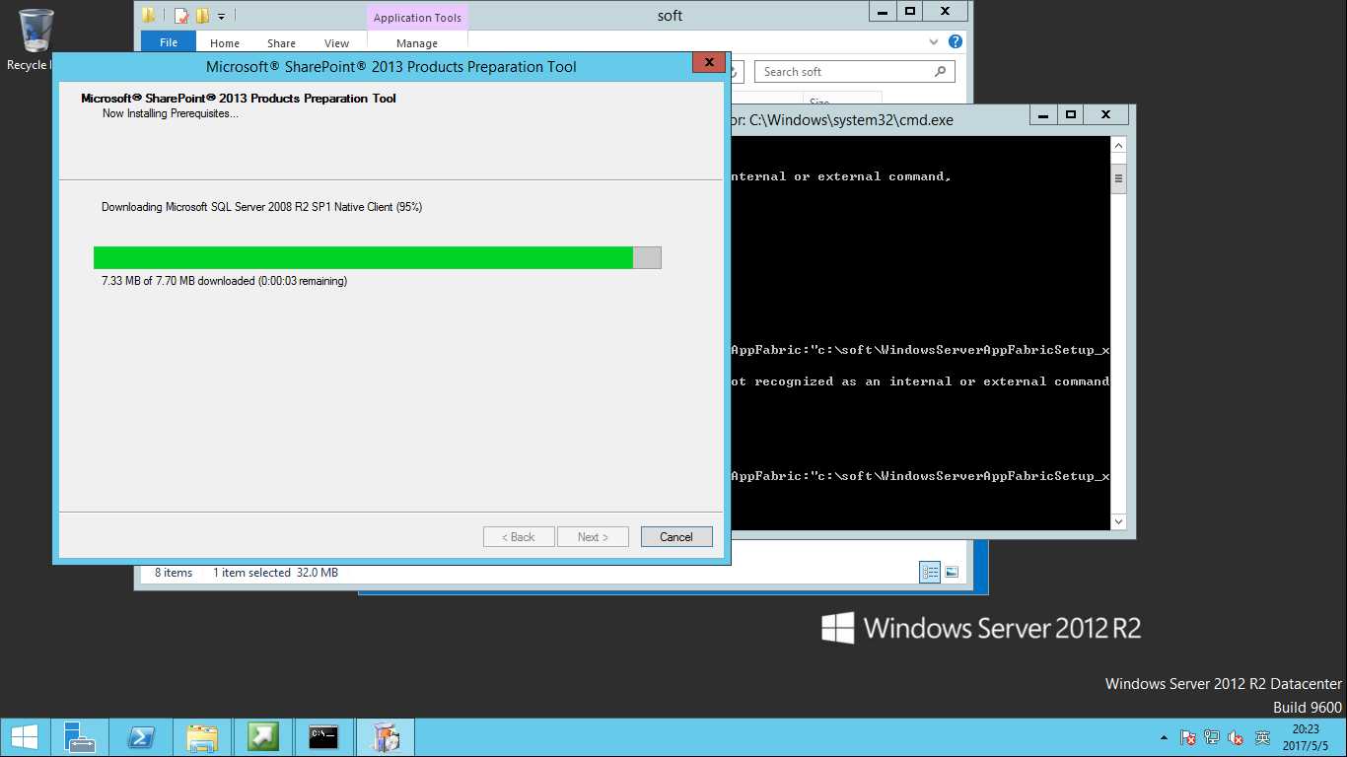Switch to the Command Prompt taskbar icon
The image size is (1347, 757).
click(324, 737)
